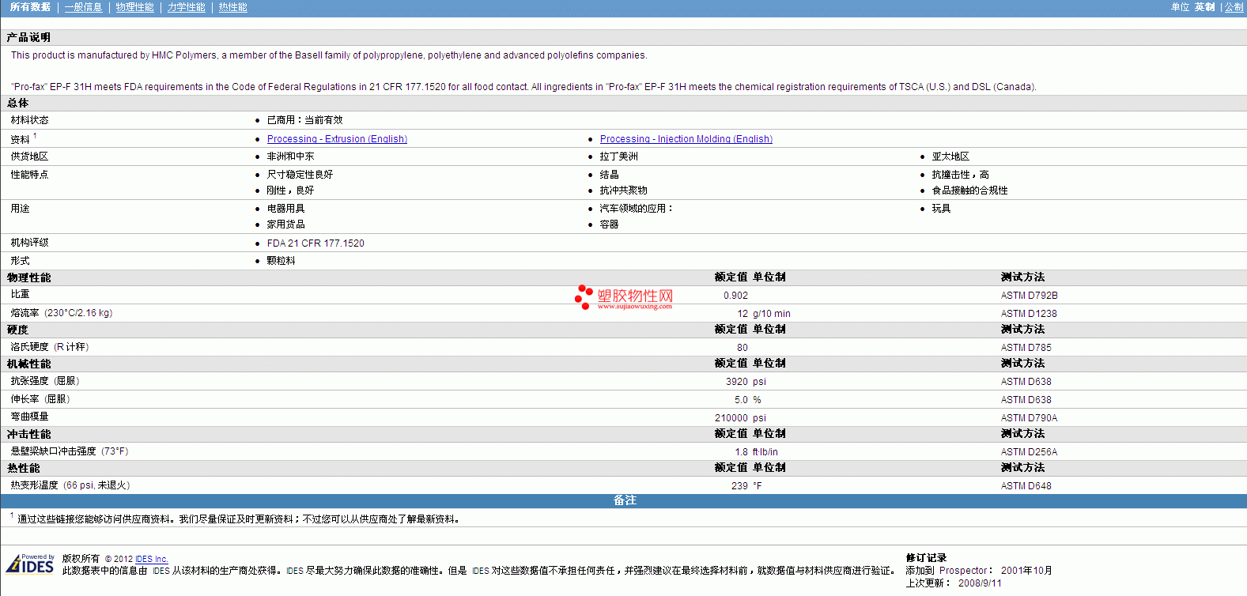The image size is (1247, 596).
Task: Click the 产品说明 section header
Action: pos(28,37)
